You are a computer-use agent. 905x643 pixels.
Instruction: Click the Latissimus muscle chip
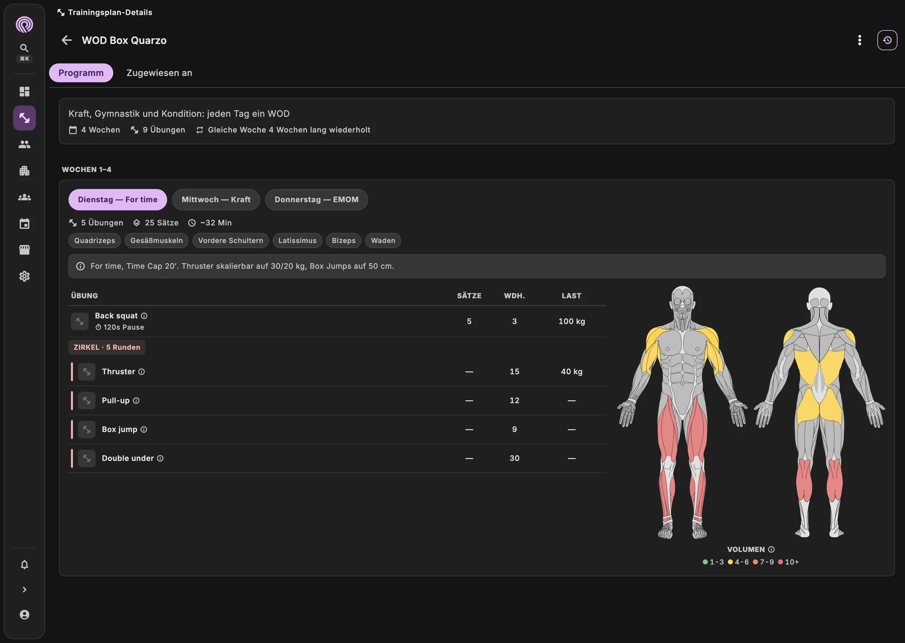tap(297, 241)
